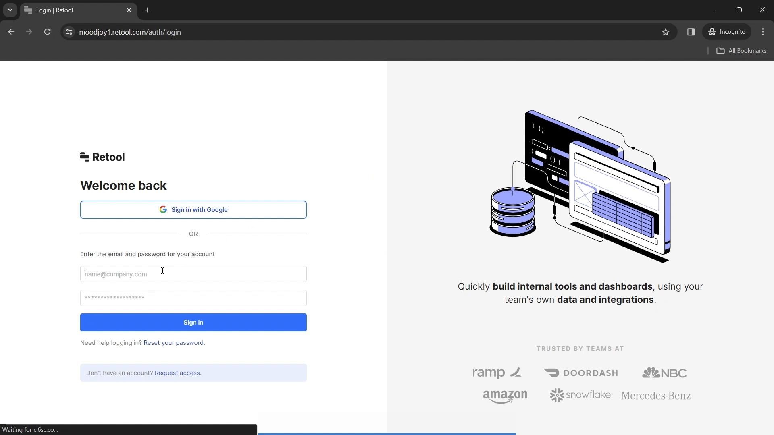Click the Request access link
Image resolution: width=774 pixels, height=435 pixels.
[x=178, y=373]
